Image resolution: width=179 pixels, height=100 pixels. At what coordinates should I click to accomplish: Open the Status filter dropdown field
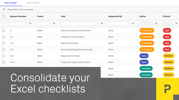(146, 24)
